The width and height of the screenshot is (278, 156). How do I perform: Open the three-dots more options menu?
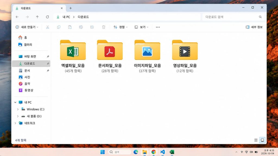coord(158,27)
